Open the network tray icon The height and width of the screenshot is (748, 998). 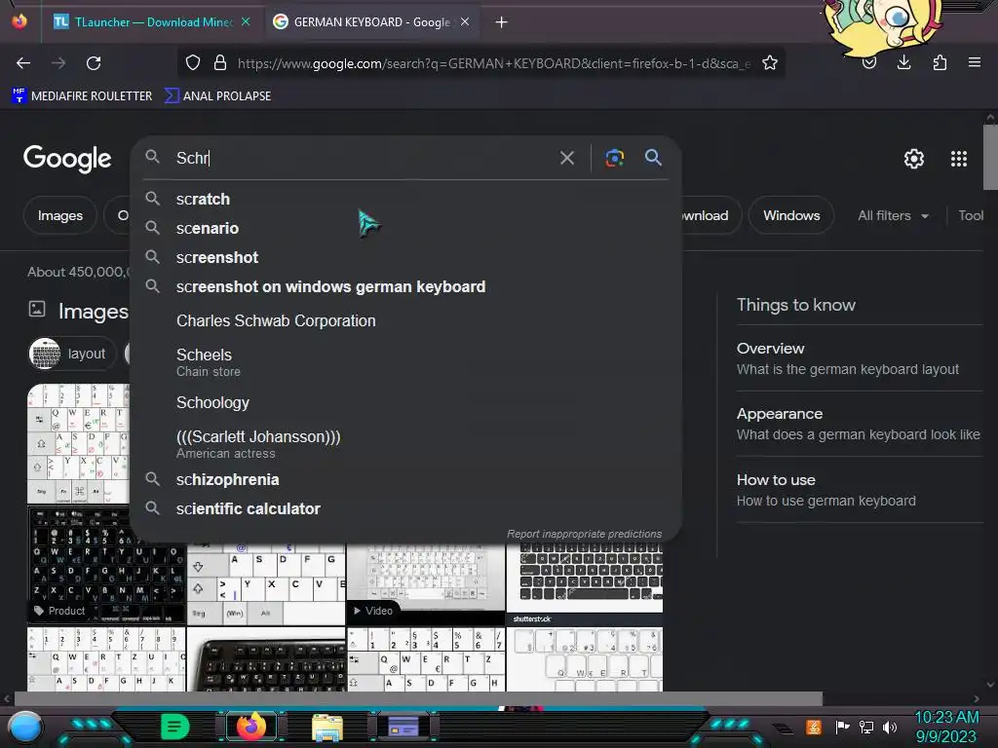[865, 727]
